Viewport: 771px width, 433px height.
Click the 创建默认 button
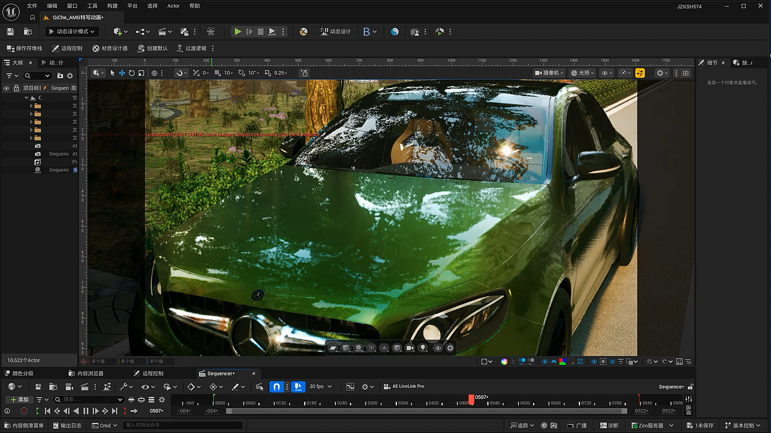[x=153, y=48]
